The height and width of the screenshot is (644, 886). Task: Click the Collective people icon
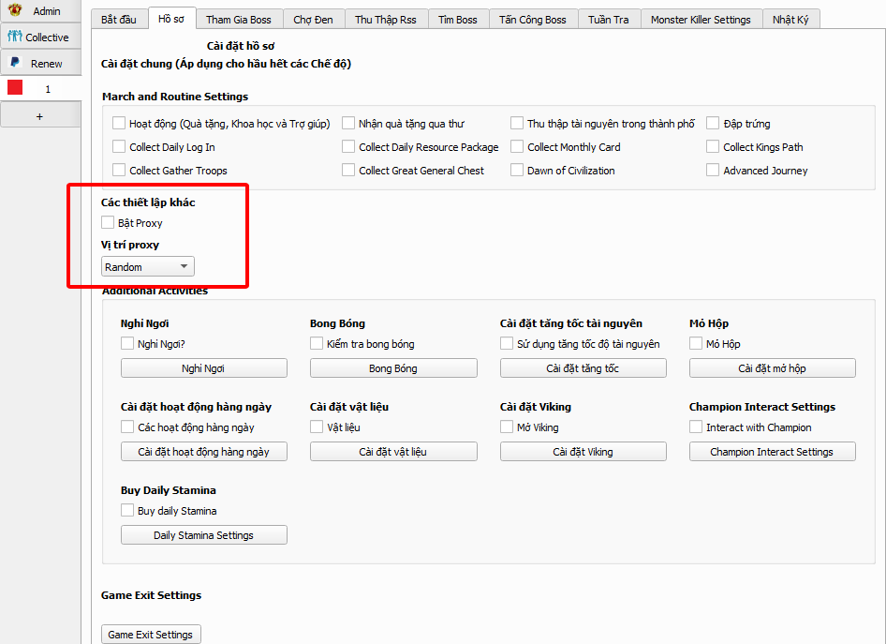14,37
